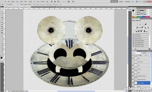Expand Black & White Presets
The height and width of the screenshot is (92, 152).
pyautogui.click(x=134, y=42)
